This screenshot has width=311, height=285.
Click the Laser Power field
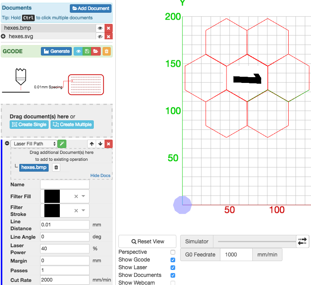65,248
